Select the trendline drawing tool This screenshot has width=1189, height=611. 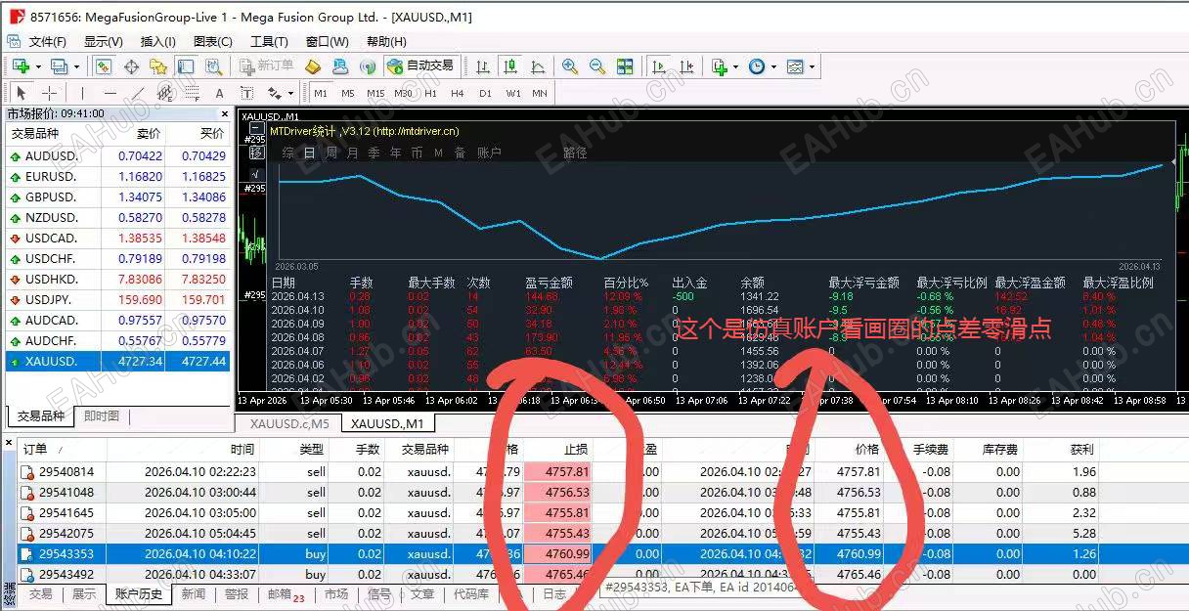pyautogui.click(x=137, y=93)
